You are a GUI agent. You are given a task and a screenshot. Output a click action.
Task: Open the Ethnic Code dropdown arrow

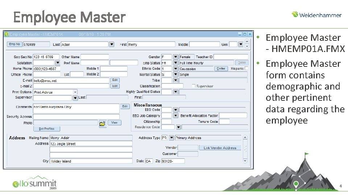[175, 69]
